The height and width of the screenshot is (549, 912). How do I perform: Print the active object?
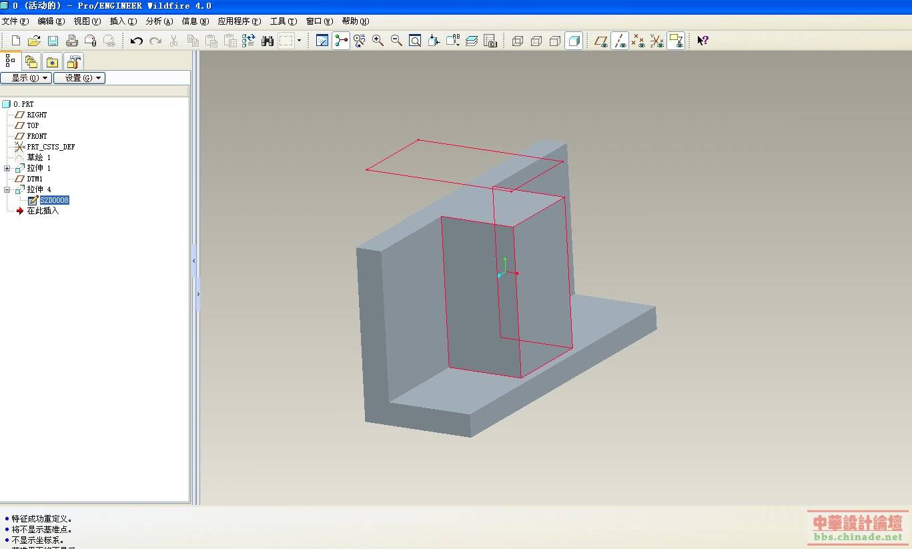click(72, 41)
